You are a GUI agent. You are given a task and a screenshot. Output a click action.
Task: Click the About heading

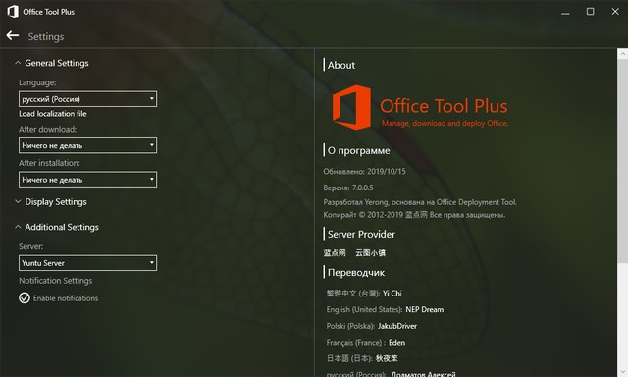tap(341, 65)
